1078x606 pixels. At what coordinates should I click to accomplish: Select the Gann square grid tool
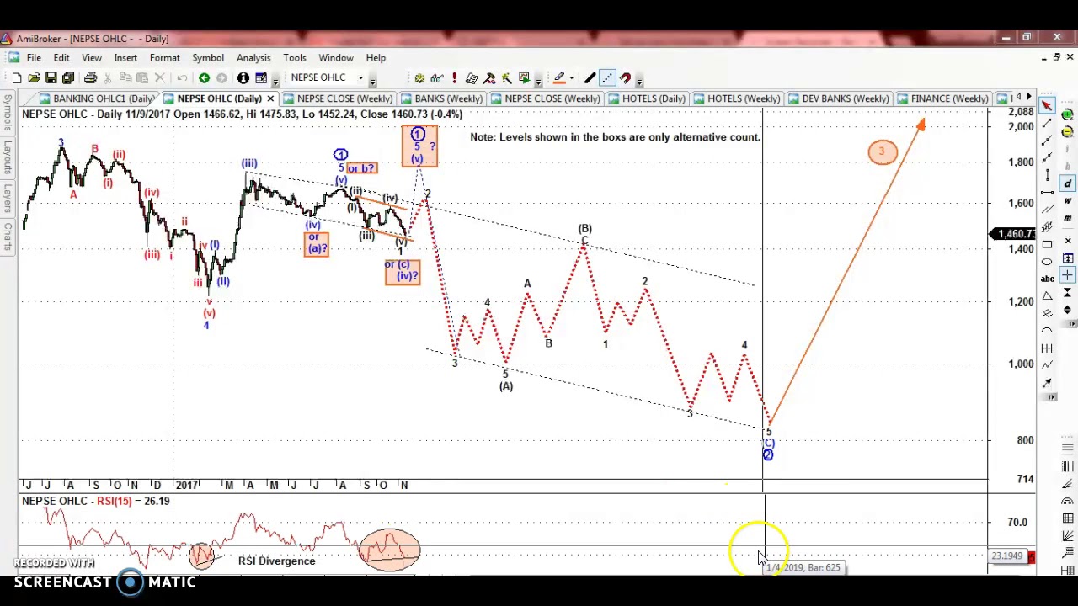point(1068,518)
